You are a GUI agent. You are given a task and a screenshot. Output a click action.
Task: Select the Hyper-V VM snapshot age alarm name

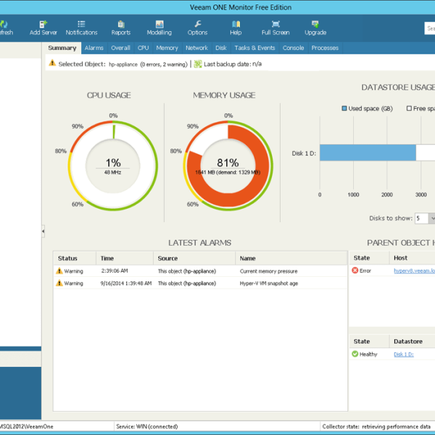click(x=269, y=283)
